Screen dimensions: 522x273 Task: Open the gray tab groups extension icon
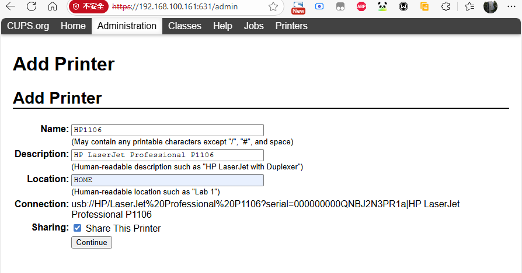tap(340, 6)
